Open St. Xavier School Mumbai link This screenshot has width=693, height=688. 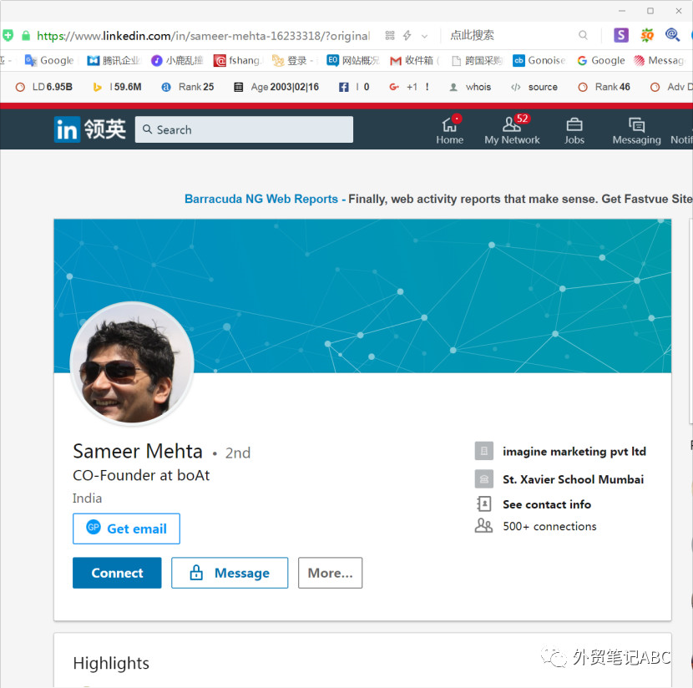coord(574,479)
